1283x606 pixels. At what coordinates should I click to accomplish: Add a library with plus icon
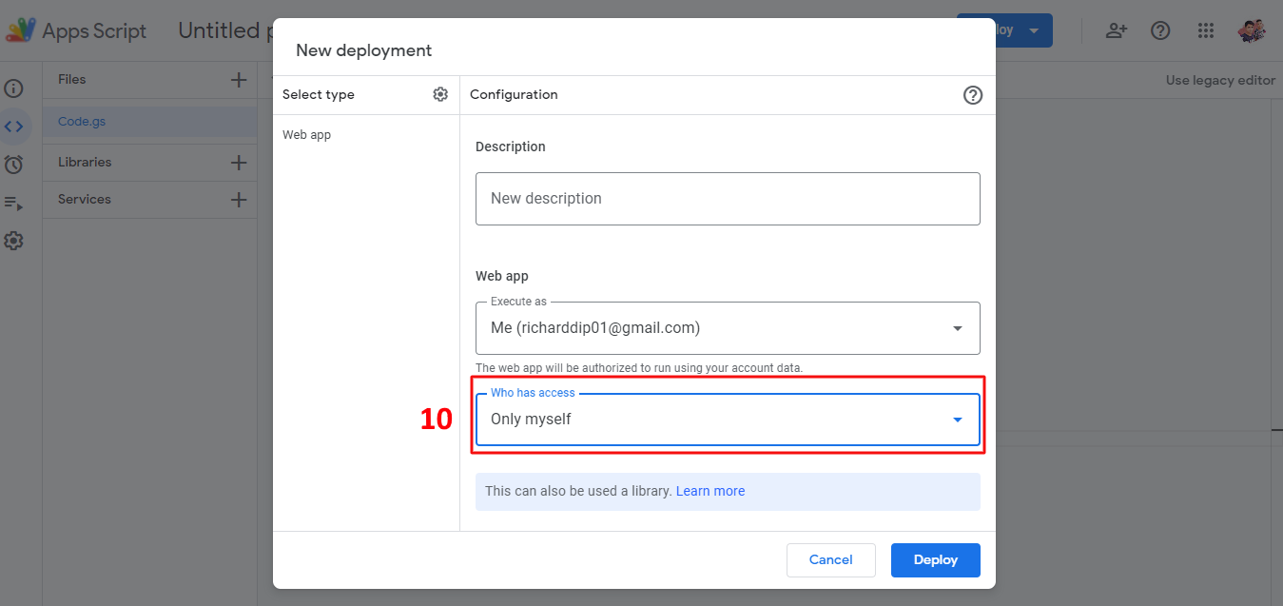239,163
